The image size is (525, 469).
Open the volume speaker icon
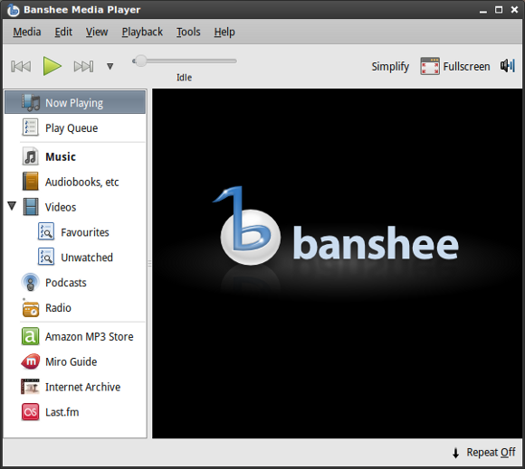pos(508,66)
